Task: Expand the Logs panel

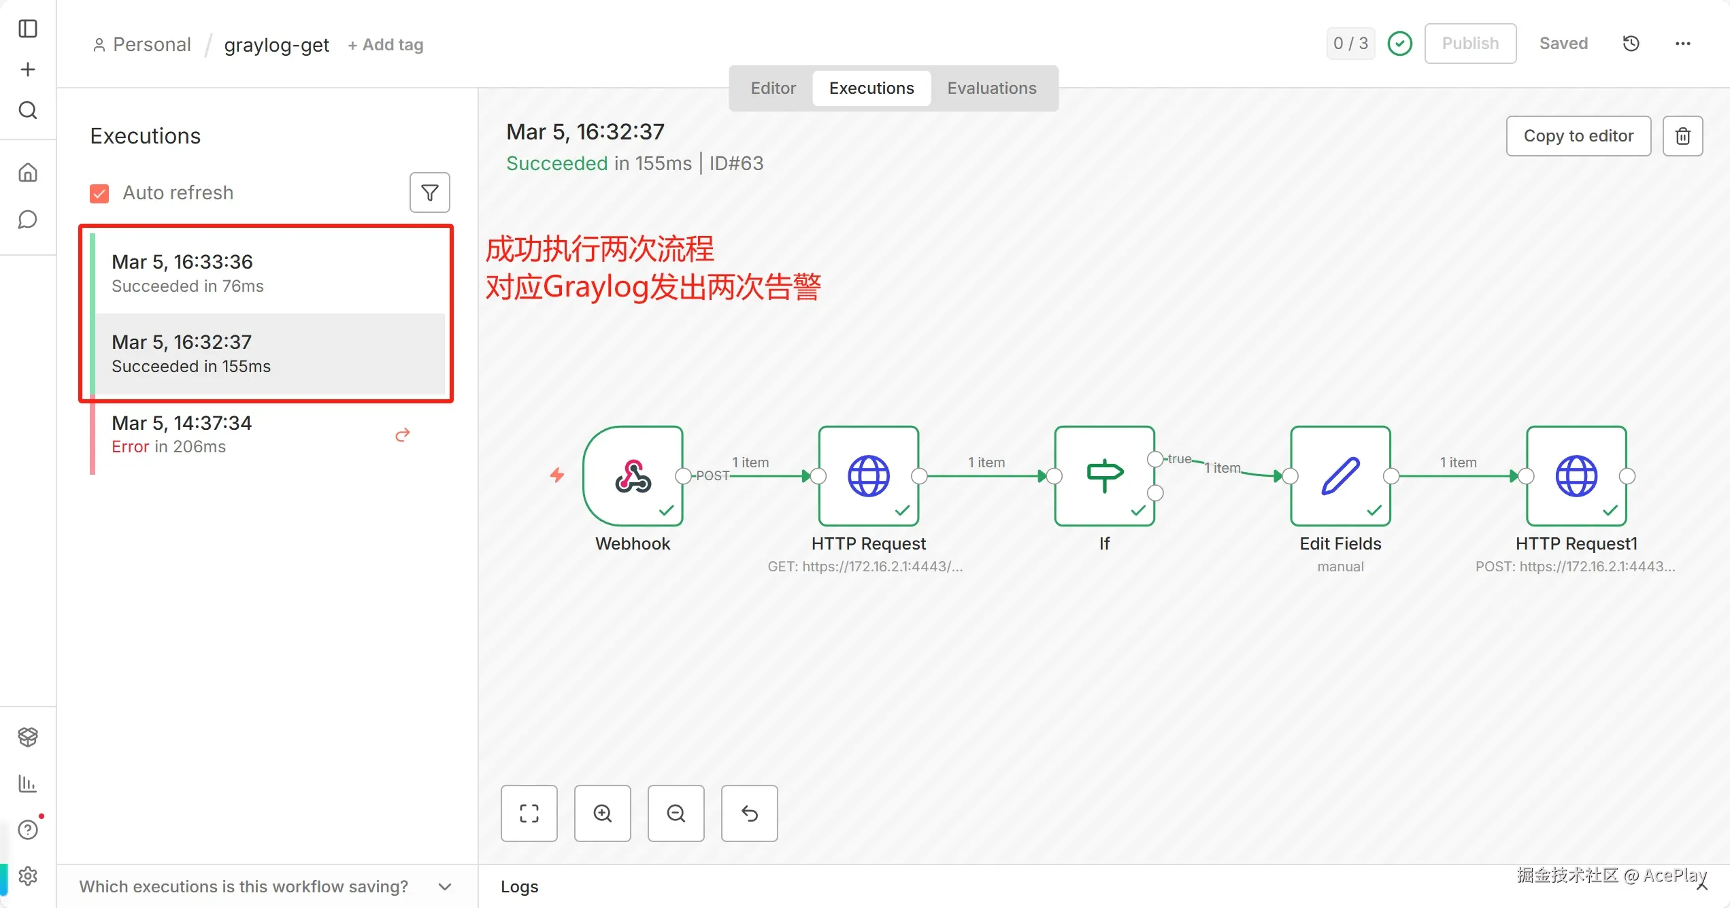Action: click(x=520, y=886)
